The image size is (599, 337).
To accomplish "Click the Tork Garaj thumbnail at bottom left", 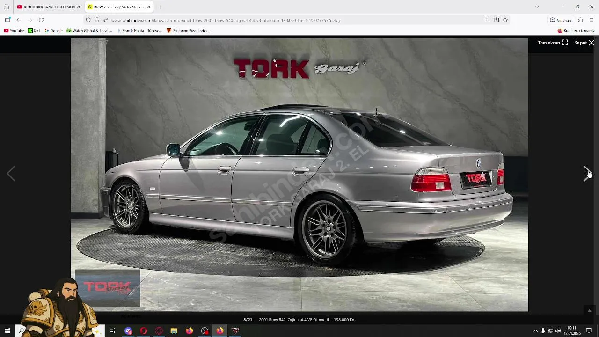I will pos(108,288).
